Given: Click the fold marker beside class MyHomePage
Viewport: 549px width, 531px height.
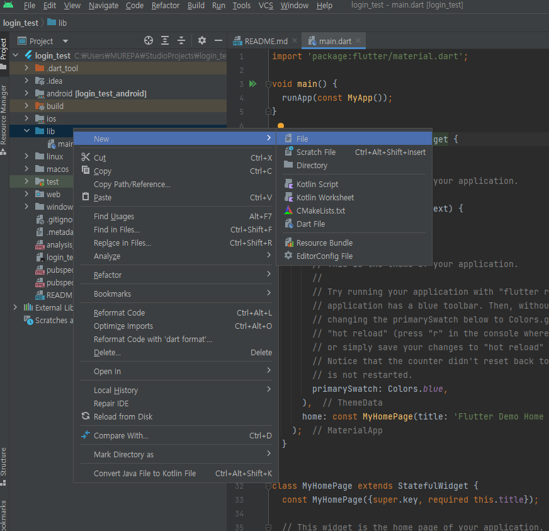Looking at the screenshot, I should 269,486.
